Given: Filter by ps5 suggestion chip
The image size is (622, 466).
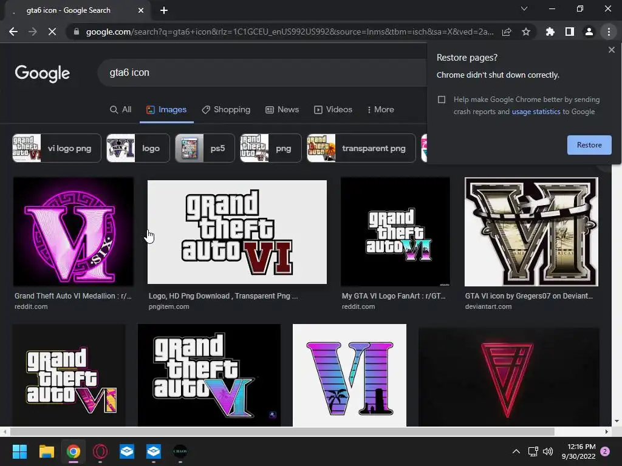Looking at the screenshot, I should point(205,148).
